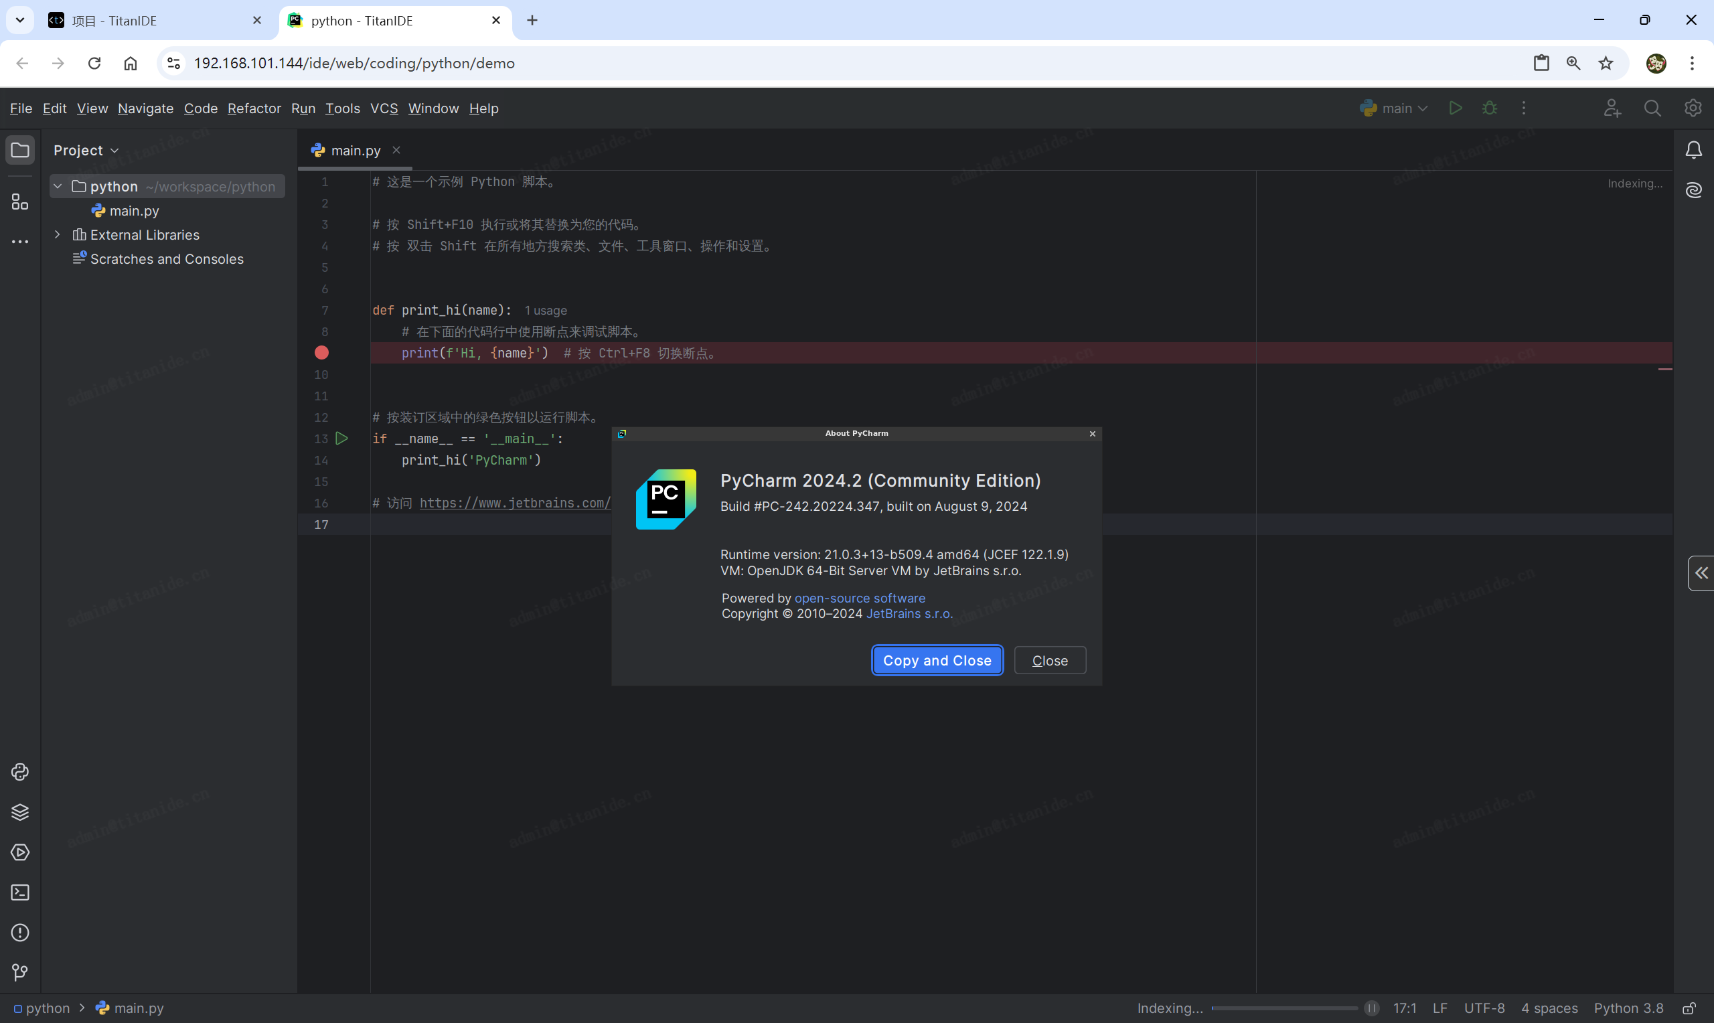
Task: Click the Run main green play icon
Action: 1455,108
